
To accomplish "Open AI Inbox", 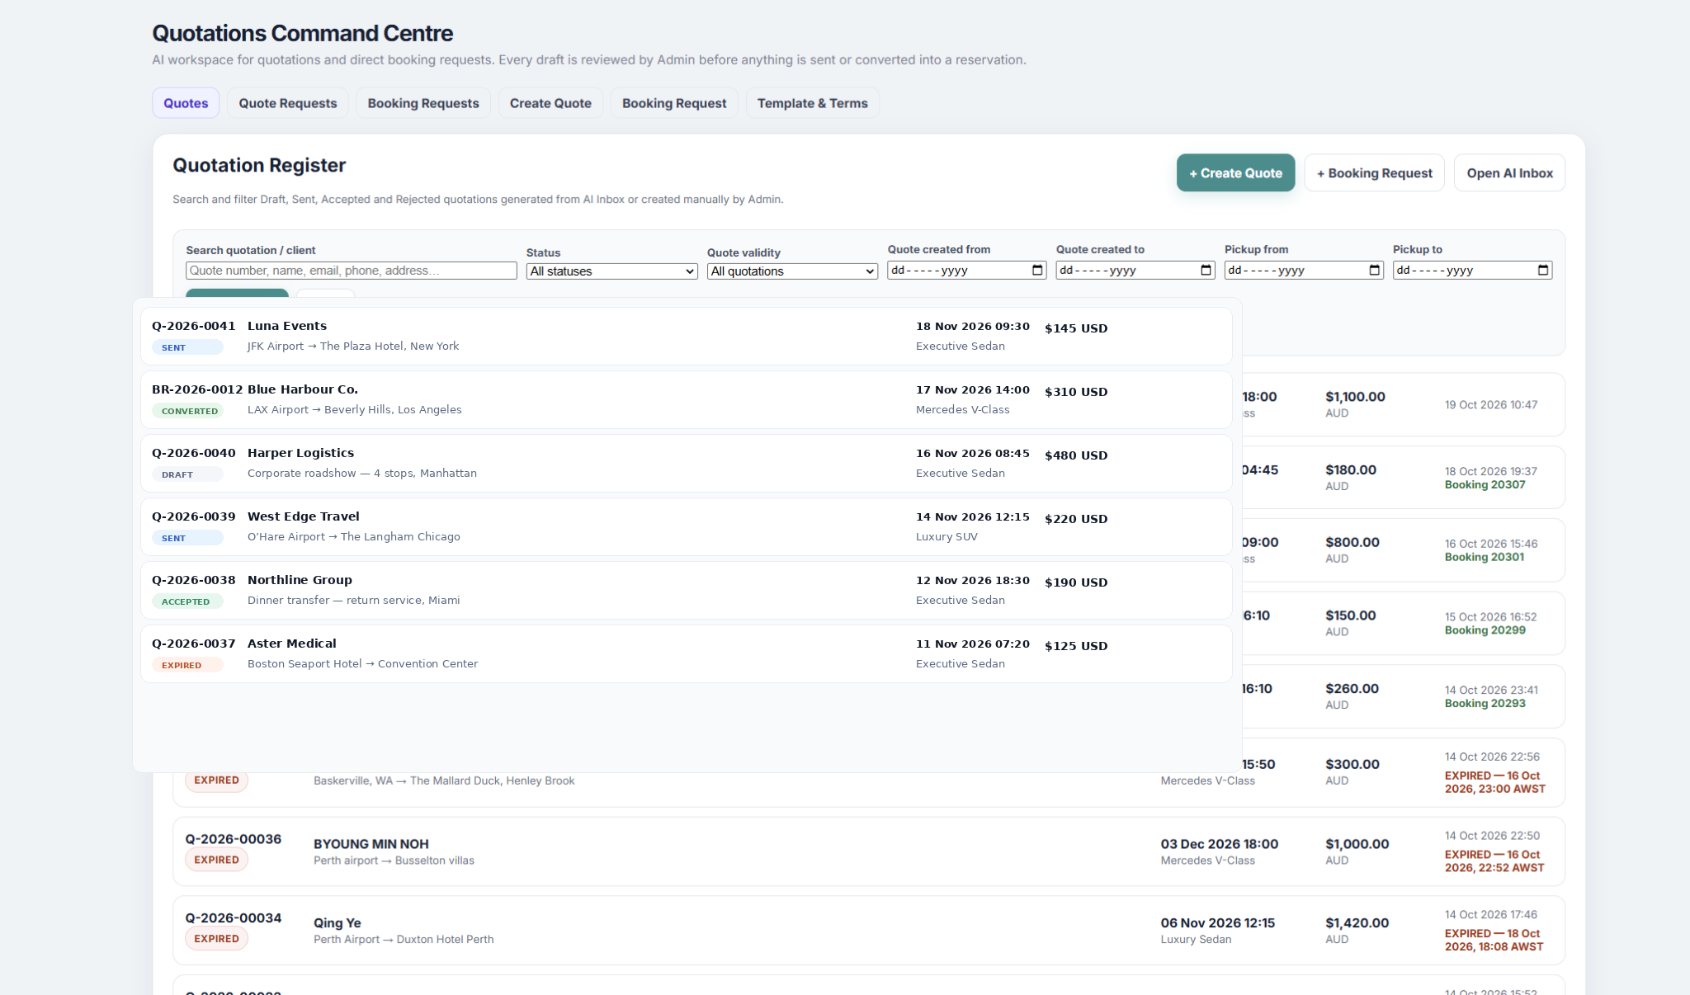I will [x=1509, y=173].
